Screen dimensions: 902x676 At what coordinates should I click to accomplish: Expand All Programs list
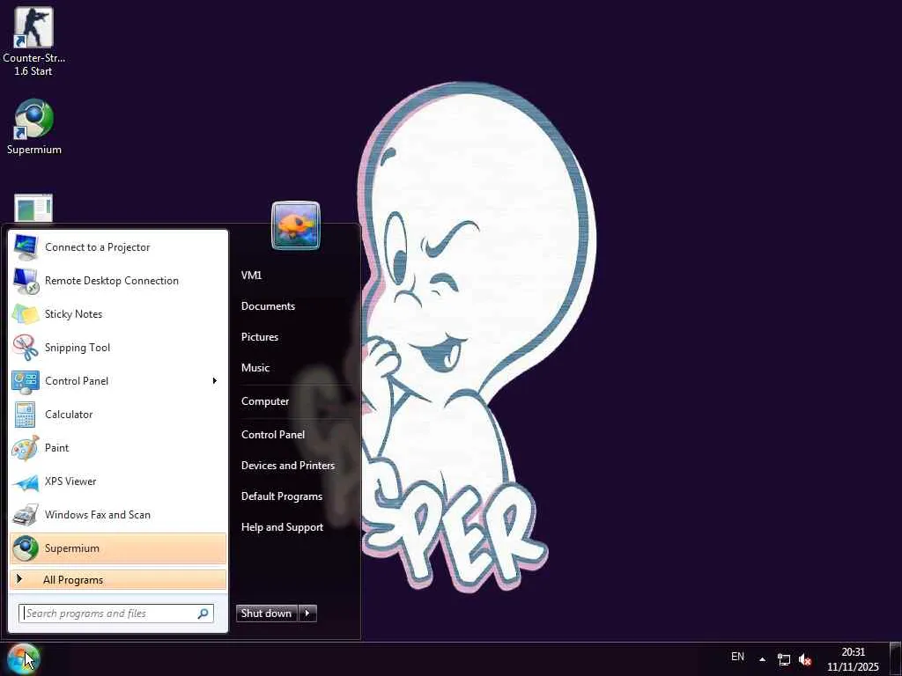(118, 580)
